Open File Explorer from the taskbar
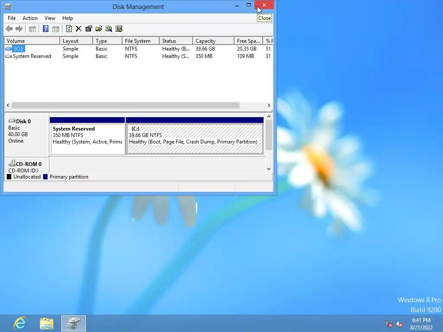The image size is (443, 332). tap(47, 323)
